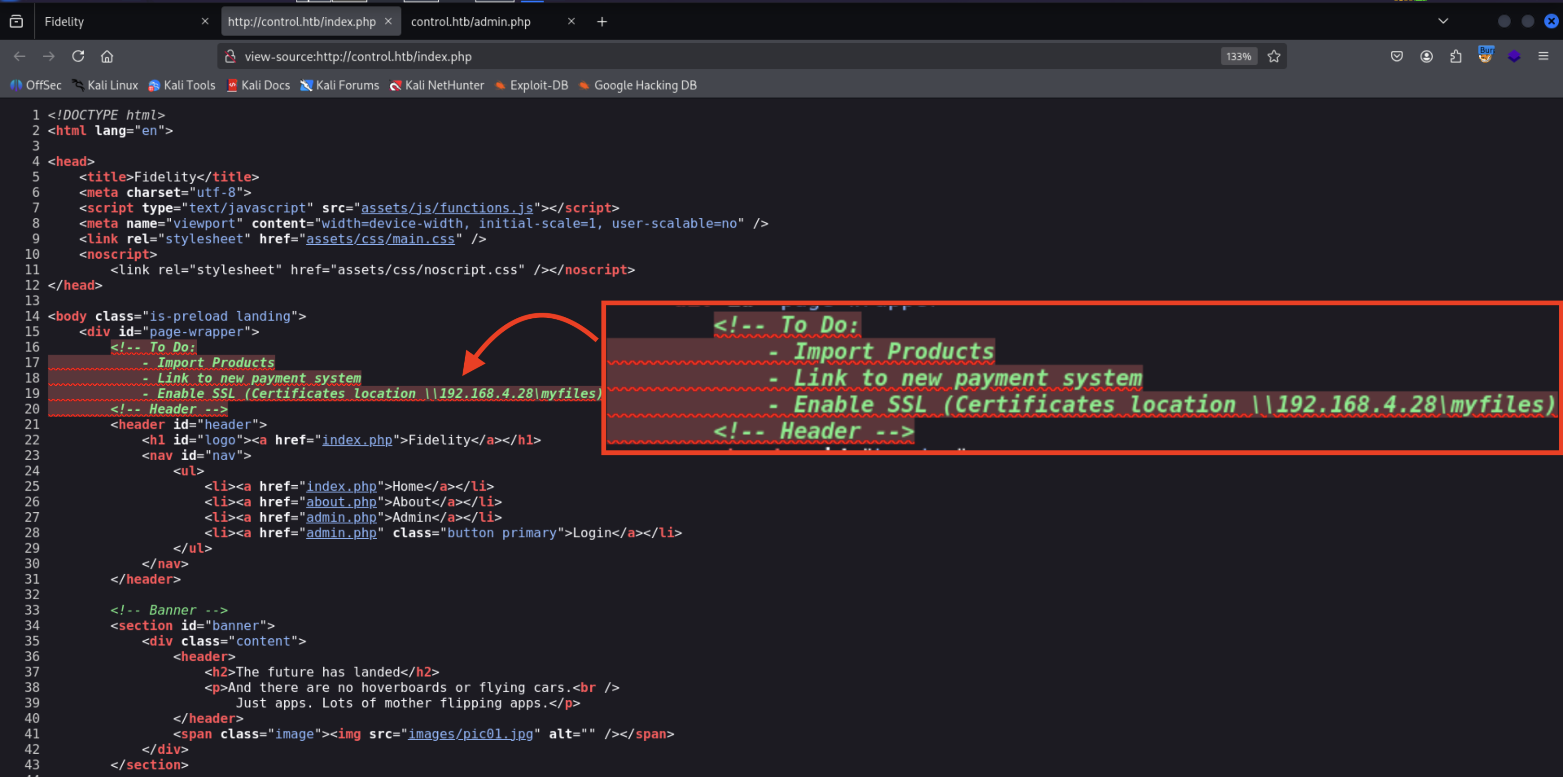Click the home icon in toolbar
Image resolution: width=1563 pixels, height=777 pixels.
[107, 56]
